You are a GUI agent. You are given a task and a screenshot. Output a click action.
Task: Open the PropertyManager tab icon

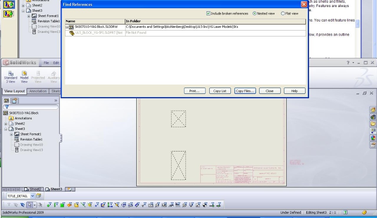point(15,101)
